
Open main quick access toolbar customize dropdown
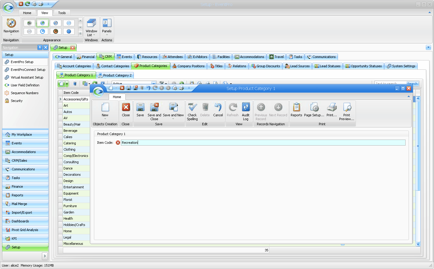48,4
